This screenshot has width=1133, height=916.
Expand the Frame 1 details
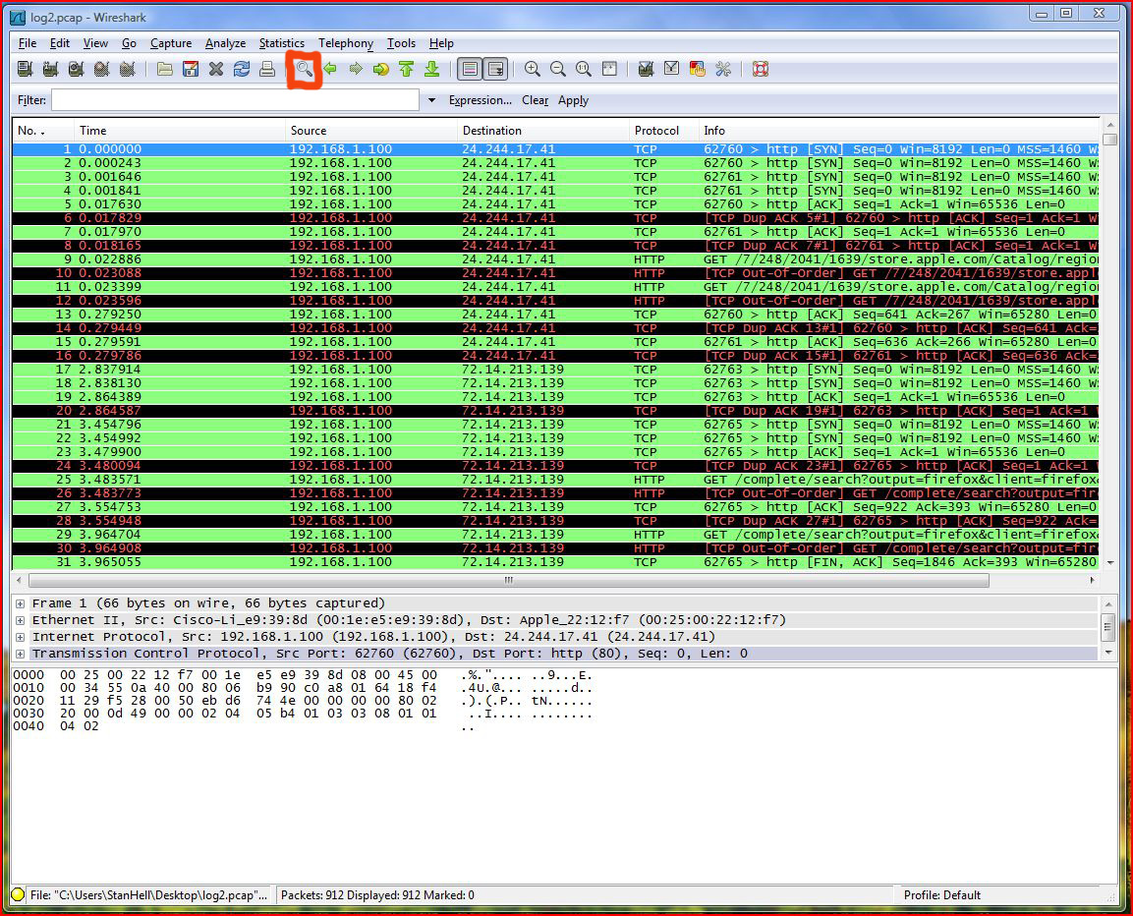(x=21, y=603)
